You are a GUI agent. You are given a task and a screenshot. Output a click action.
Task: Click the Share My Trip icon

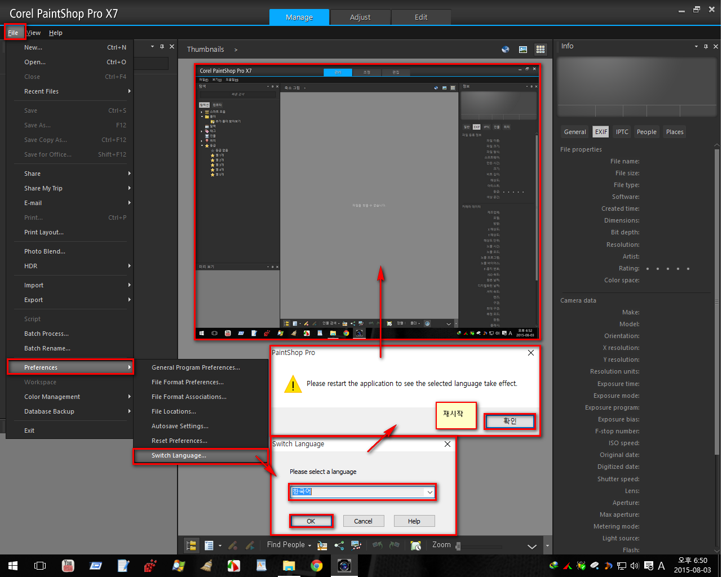pos(356,545)
